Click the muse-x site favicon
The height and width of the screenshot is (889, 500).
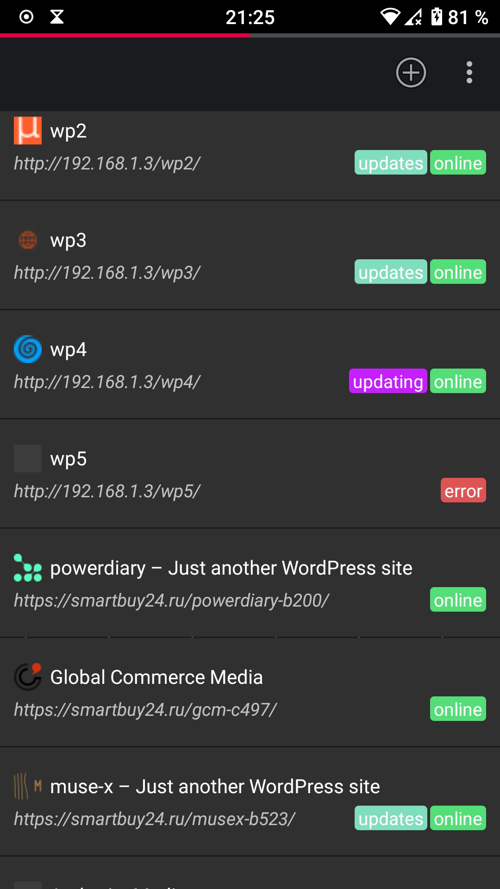[x=28, y=786]
